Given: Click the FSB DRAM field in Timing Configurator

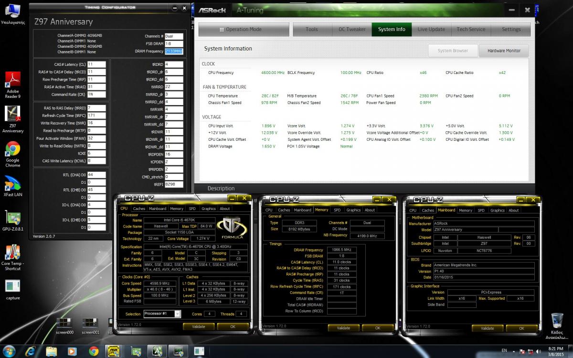Looking at the screenshot, I should (x=174, y=43).
